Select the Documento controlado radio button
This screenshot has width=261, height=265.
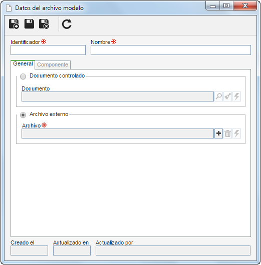coord(23,76)
